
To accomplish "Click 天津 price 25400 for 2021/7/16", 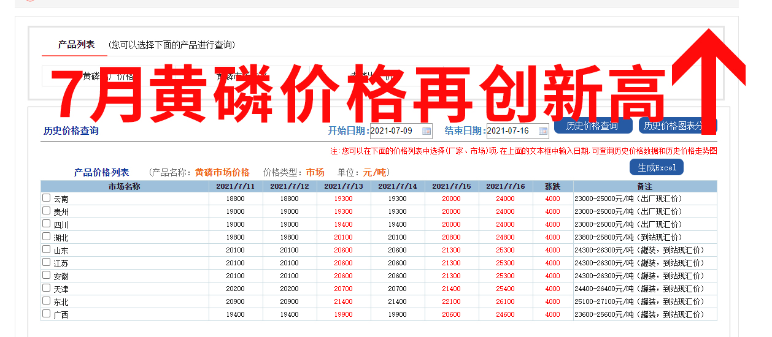I will (506, 289).
